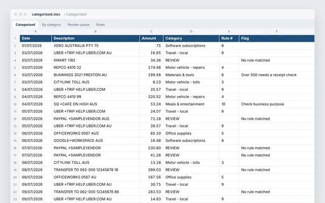Select the date 06/07/2026 in OFFICEWORKS row
This screenshot has width=325, height=203.
coord(36,133)
